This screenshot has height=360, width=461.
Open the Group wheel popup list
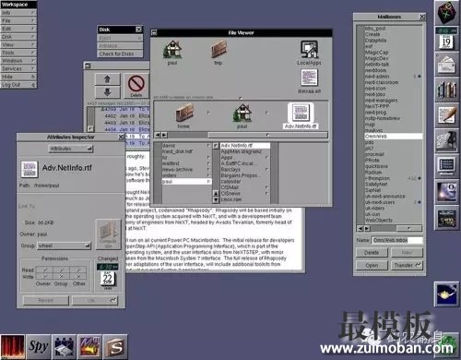[65, 246]
